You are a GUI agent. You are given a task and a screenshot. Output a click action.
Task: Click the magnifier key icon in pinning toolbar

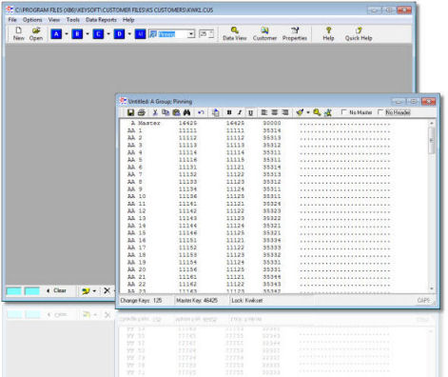317,112
